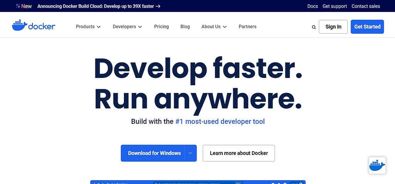The height and width of the screenshot is (184, 395).
Task: Click the Sign In button
Action: point(333,27)
